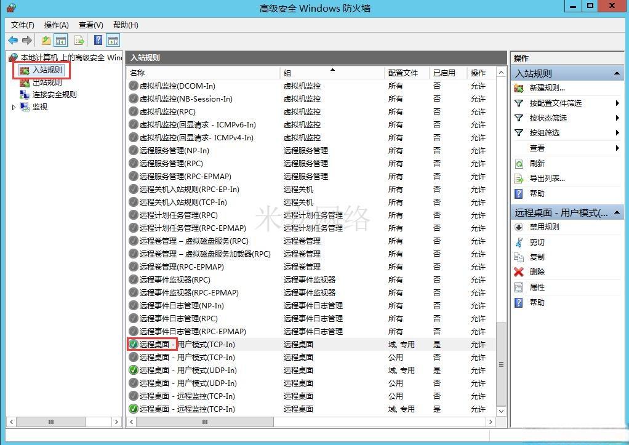Click the 名称 column header
The height and width of the screenshot is (445, 629).
(x=203, y=73)
